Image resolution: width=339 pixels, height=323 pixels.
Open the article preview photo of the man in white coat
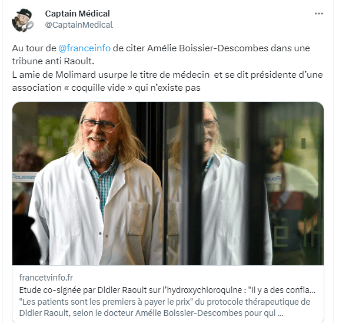168,183
